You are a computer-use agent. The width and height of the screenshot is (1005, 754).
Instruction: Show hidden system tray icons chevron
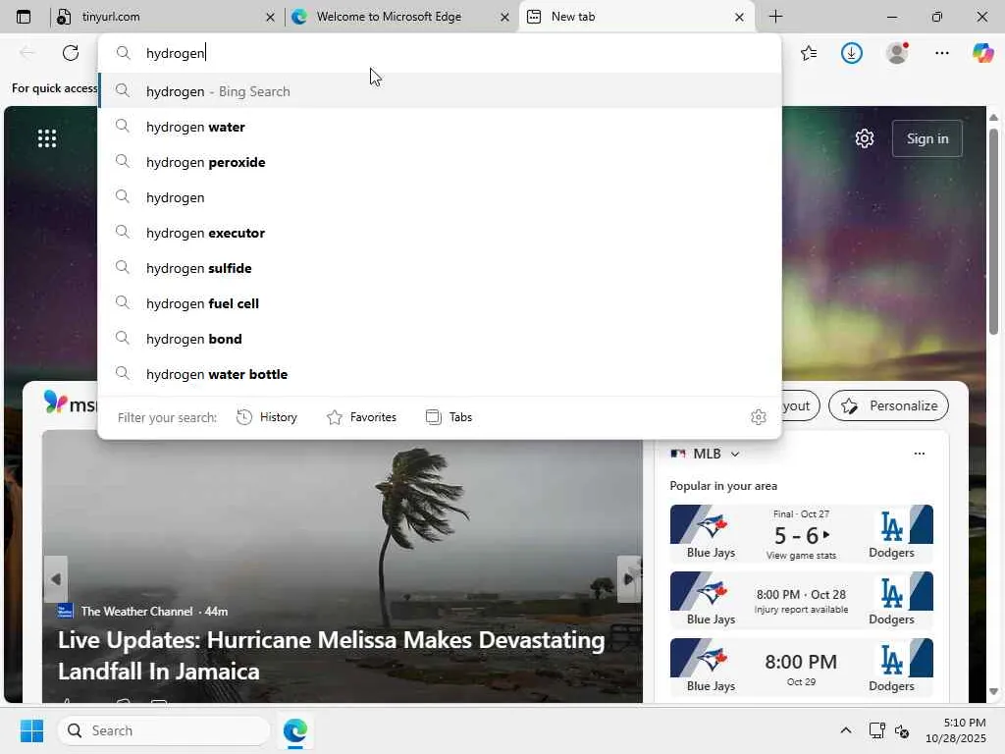845,730
